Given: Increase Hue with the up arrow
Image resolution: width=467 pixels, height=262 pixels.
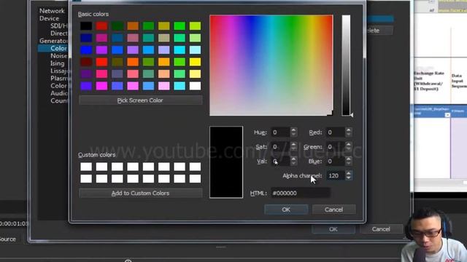Looking at the screenshot, I should click(293, 130).
